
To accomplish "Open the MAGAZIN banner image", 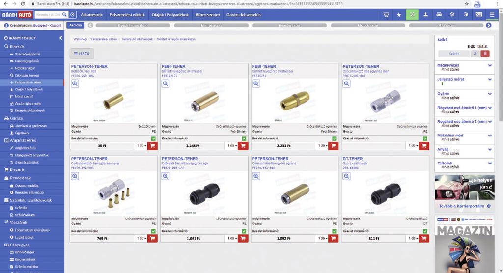I will (x=464, y=245).
